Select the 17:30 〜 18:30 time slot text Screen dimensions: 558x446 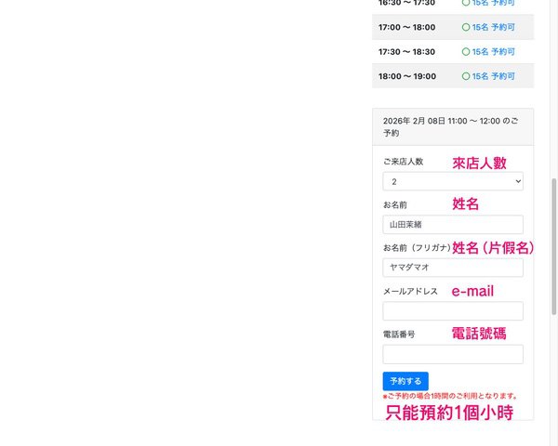click(x=406, y=51)
